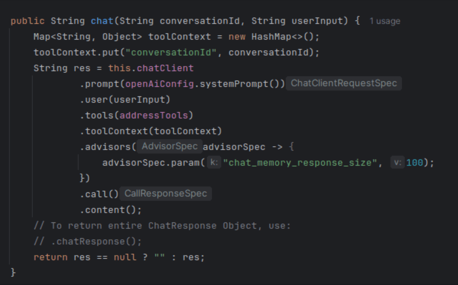This screenshot has height=285, width=458.
Task: Click the return keyword
Action: pyautogui.click(x=50, y=257)
